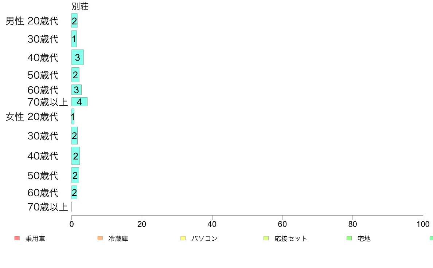Click the 女性 20歳代 bar showing 1

tap(73, 117)
